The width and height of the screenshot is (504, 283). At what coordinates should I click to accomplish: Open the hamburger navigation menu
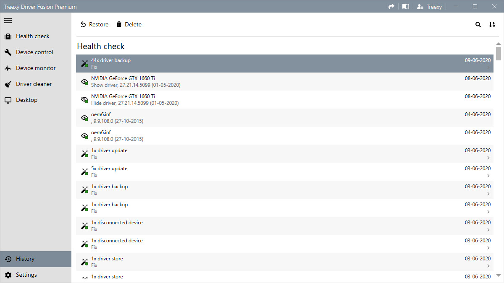8,20
